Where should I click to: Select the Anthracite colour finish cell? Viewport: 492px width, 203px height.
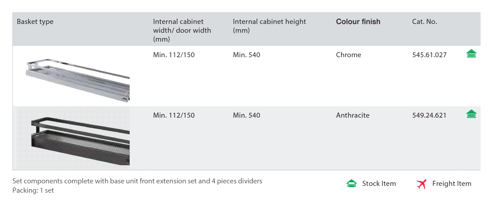pyautogui.click(x=353, y=115)
